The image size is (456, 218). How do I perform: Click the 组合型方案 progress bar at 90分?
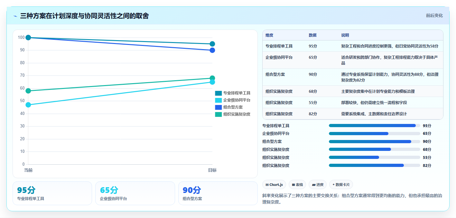click(x=375, y=142)
